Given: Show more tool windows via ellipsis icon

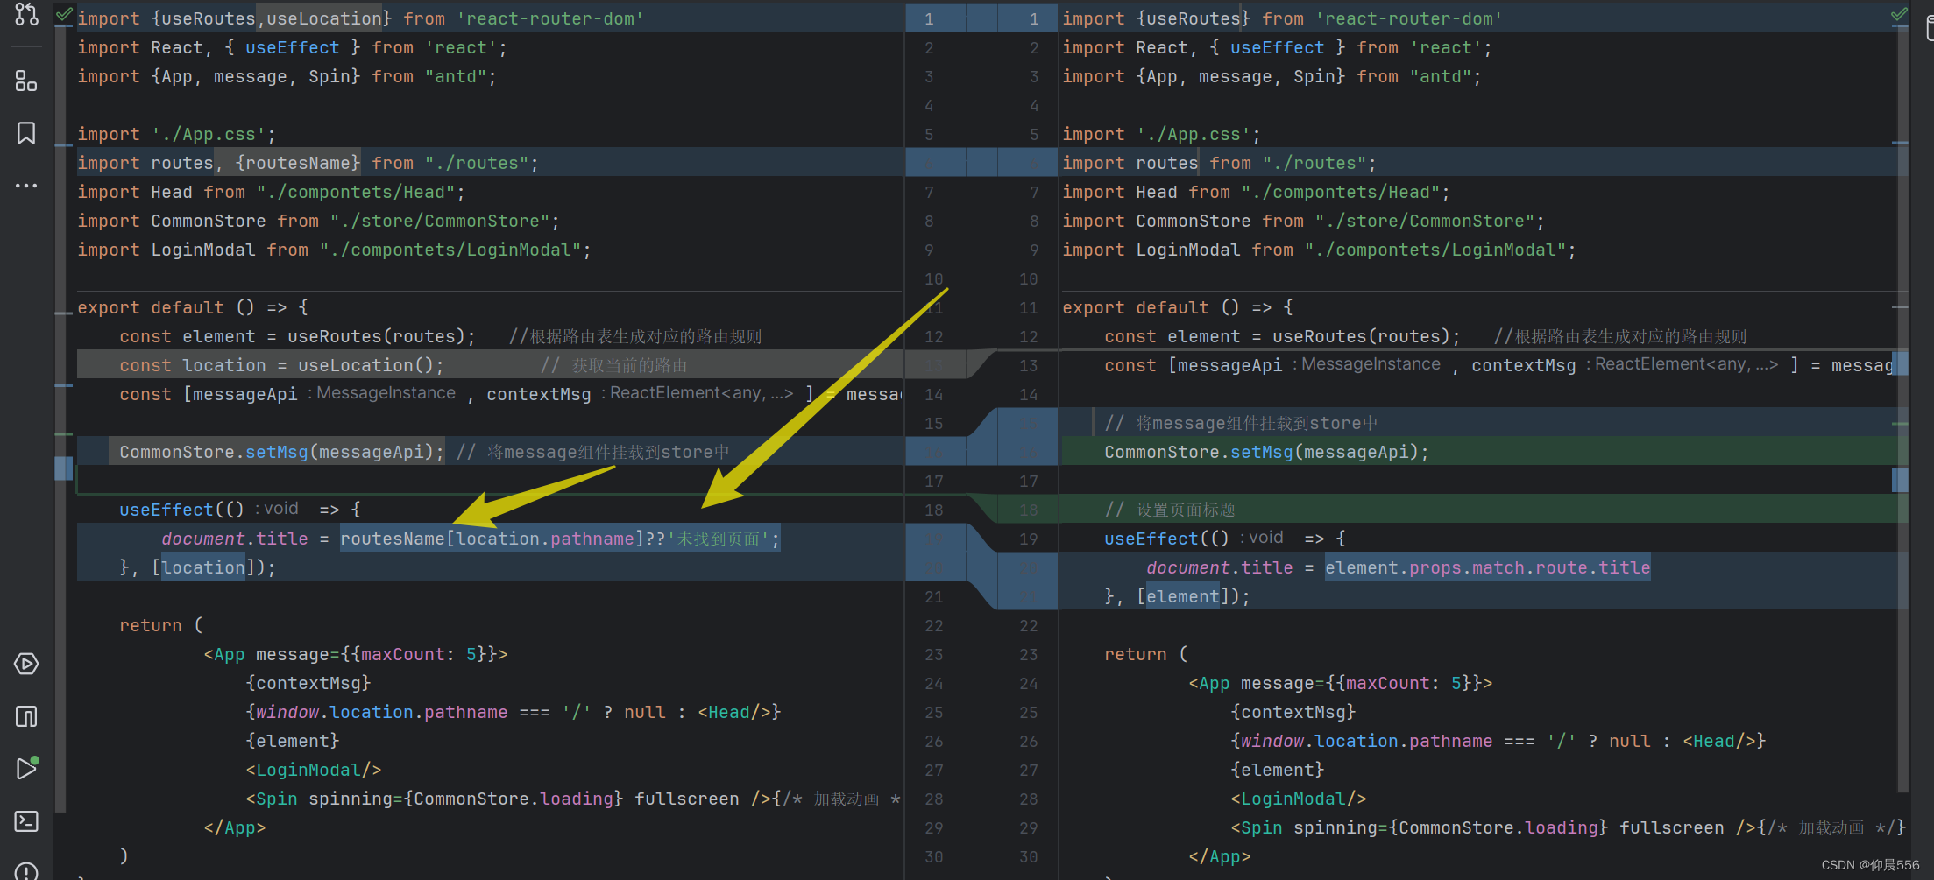Looking at the screenshot, I should tap(26, 186).
